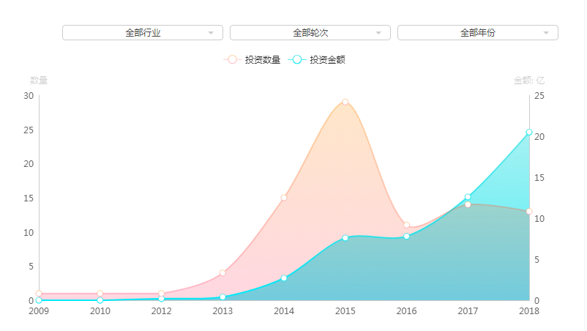Select the 2016 investment amount data point
Image resolution: width=587 pixels, height=331 pixels.
pos(406,237)
